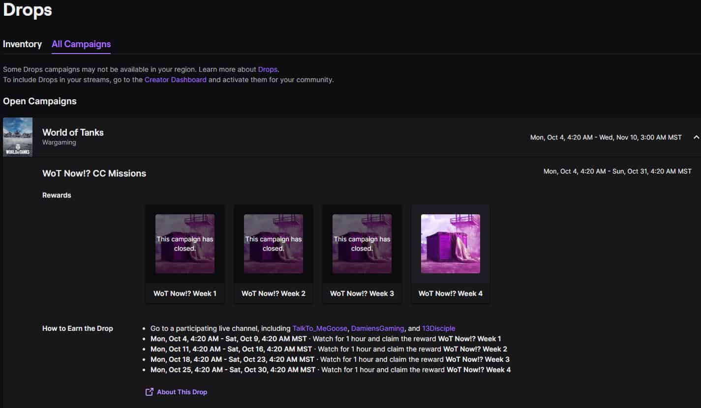
Task: Open the 13Disciple channel link
Action: [x=439, y=328]
